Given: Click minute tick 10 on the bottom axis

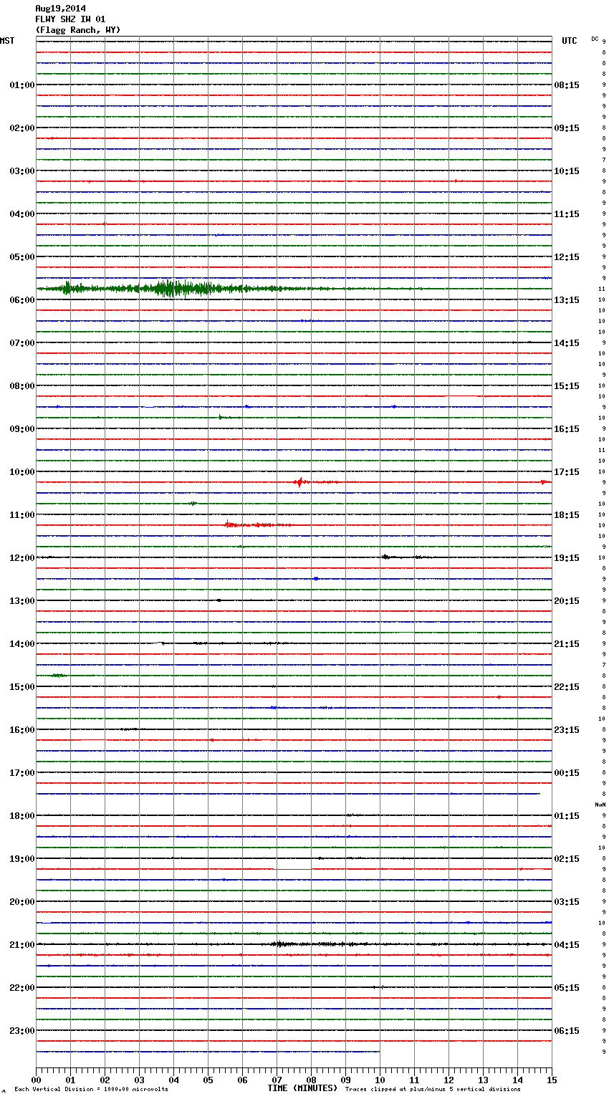Looking at the screenshot, I should (x=380, y=1080).
